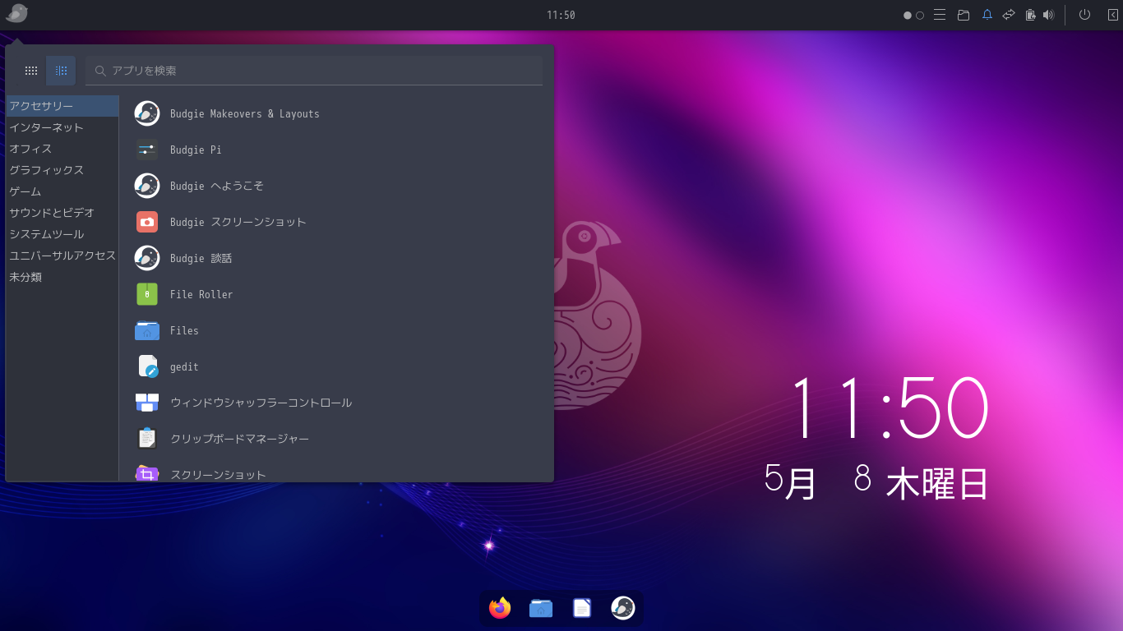This screenshot has width=1123, height=631.
Task: Toggle the category list view button
Action: tap(60, 70)
